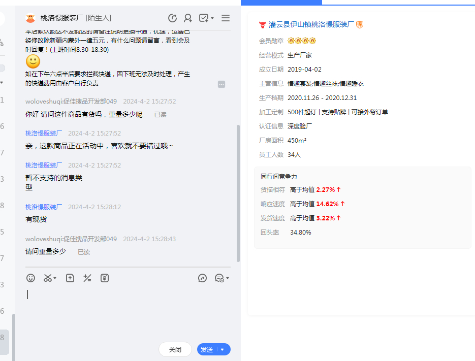Click the forward arrow bubble icon
475x361 pixels.
[x=202, y=278]
